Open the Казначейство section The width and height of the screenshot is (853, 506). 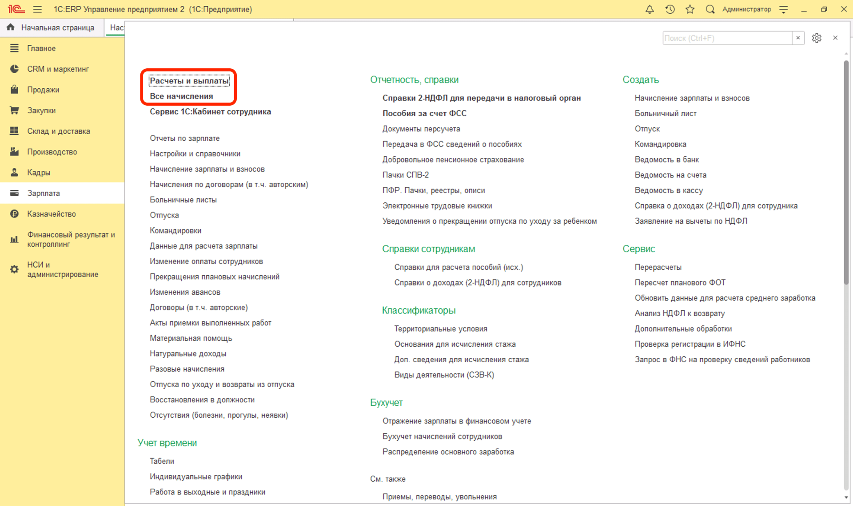(52, 214)
